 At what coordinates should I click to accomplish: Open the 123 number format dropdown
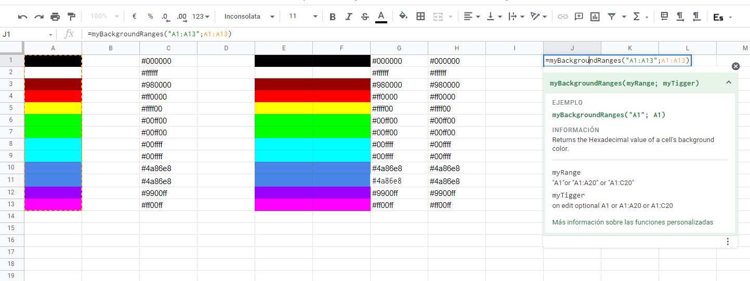(x=201, y=17)
